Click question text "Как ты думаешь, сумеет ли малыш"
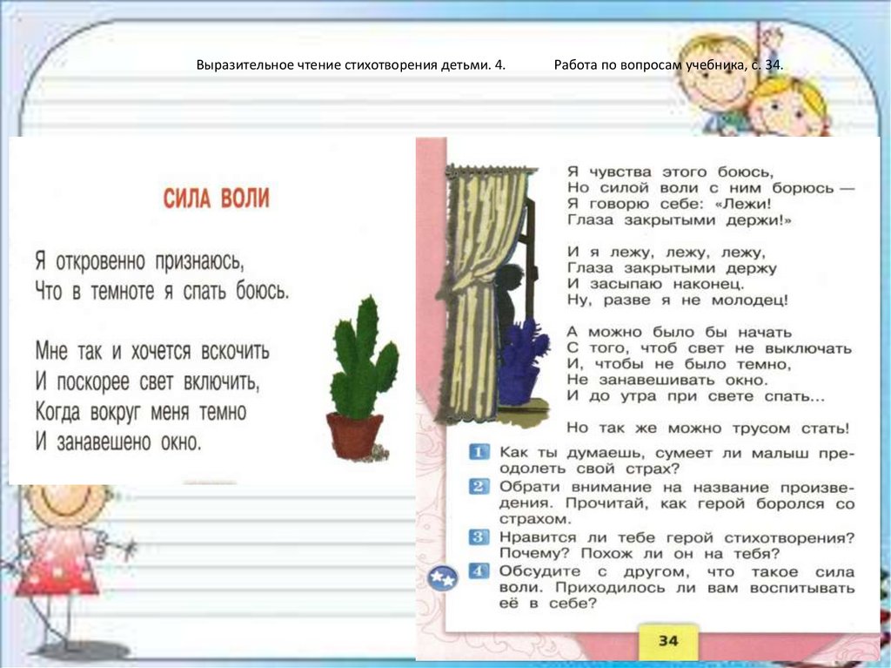Screen dimensions: 891x668 [x=657, y=453]
